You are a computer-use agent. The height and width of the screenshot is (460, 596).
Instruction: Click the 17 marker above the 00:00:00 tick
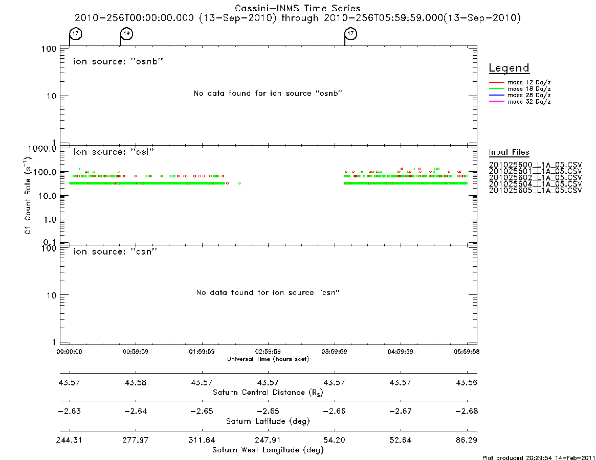pos(76,33)
